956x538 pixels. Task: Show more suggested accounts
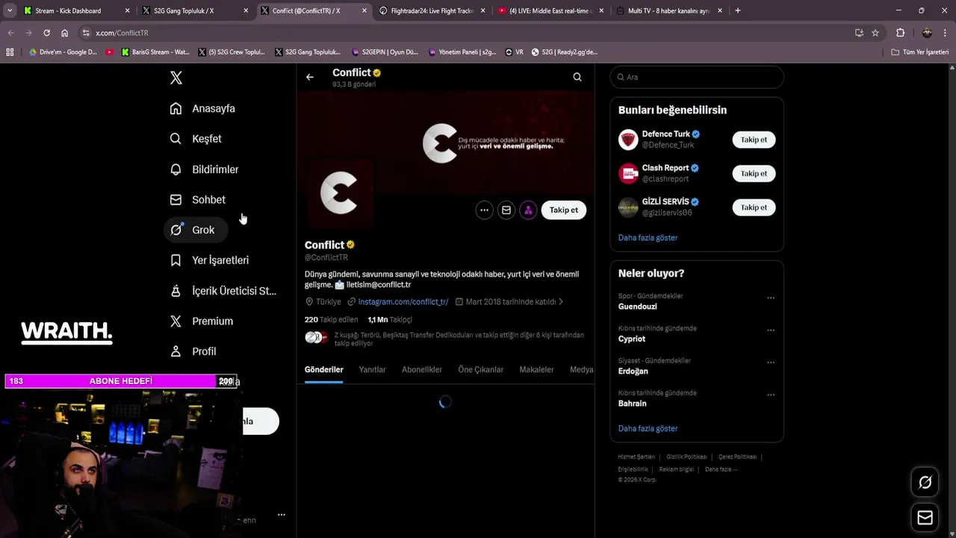click(648, 238)
